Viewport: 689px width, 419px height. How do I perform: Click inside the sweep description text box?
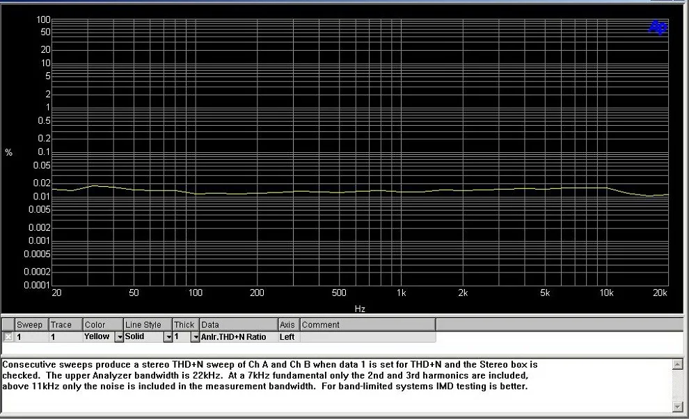[337, 385]
